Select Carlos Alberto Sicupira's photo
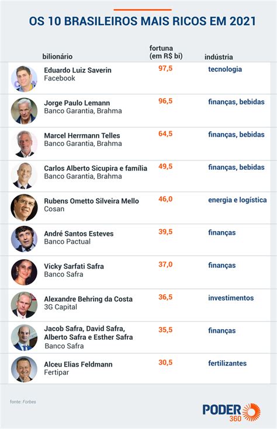 point(24,176)
